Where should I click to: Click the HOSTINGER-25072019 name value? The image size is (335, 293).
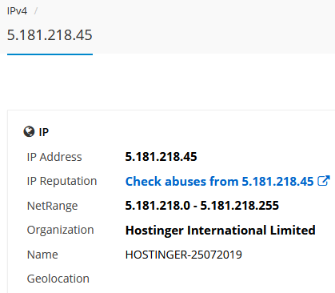[184, 255]
